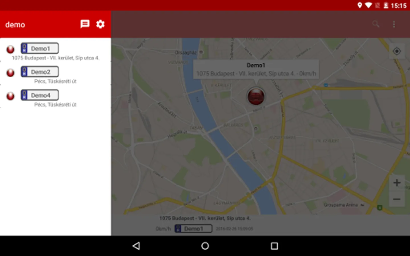The height and width of the screenshot is (256, 410).
Task: Click the 'Pécs, Tüskésréti út' address under Demo2
Action: [x=56, y=81]
